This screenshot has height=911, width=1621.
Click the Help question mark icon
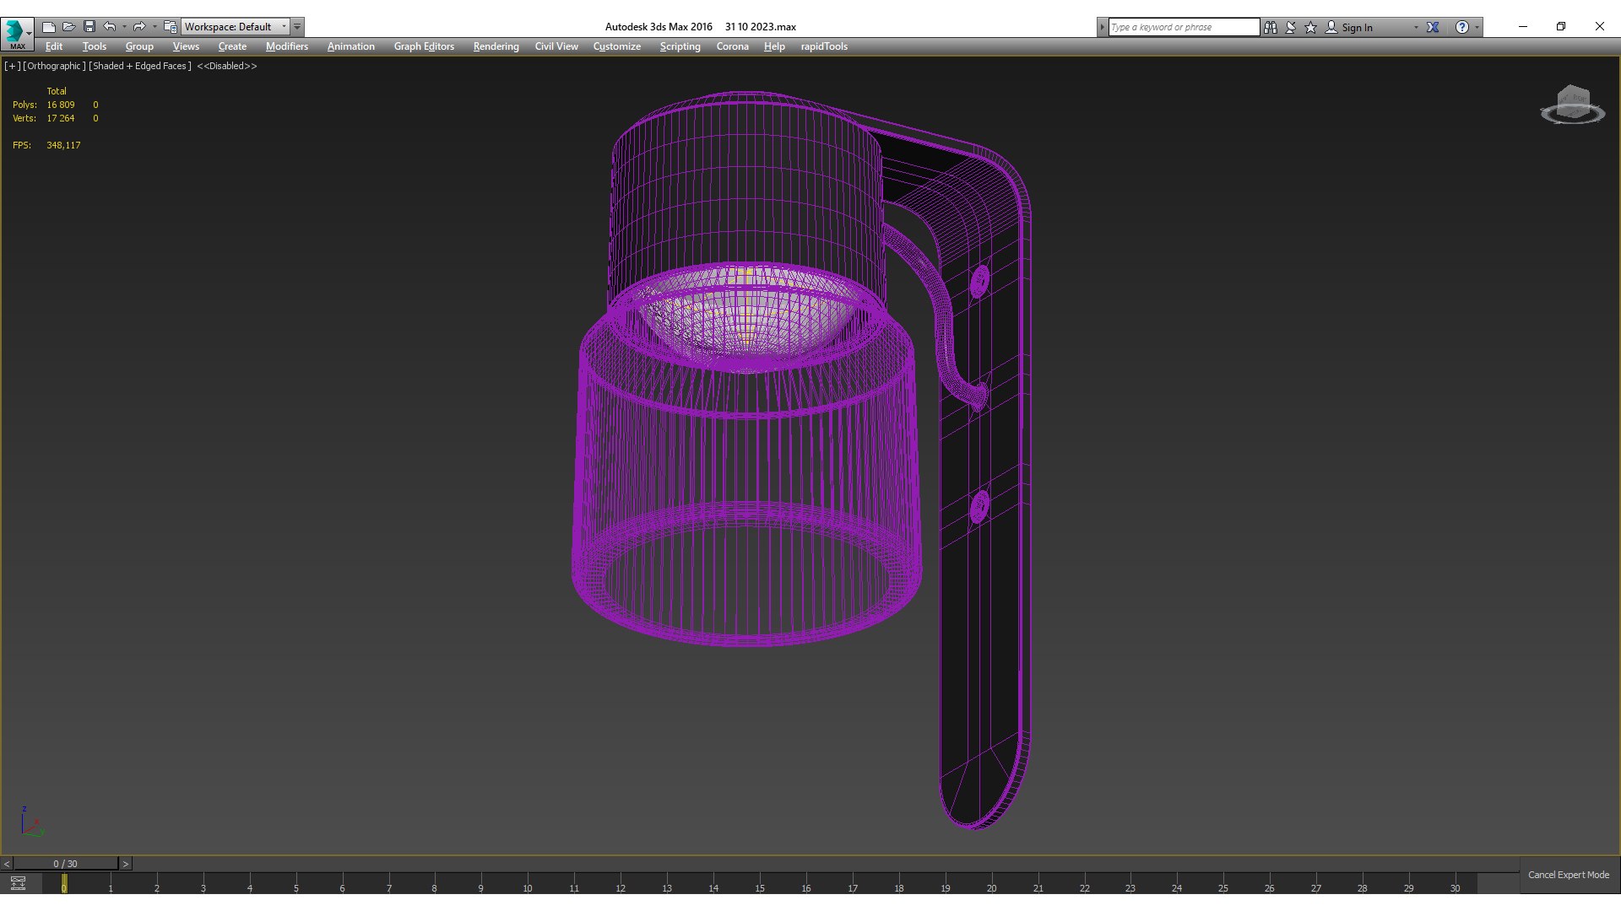1462,27
